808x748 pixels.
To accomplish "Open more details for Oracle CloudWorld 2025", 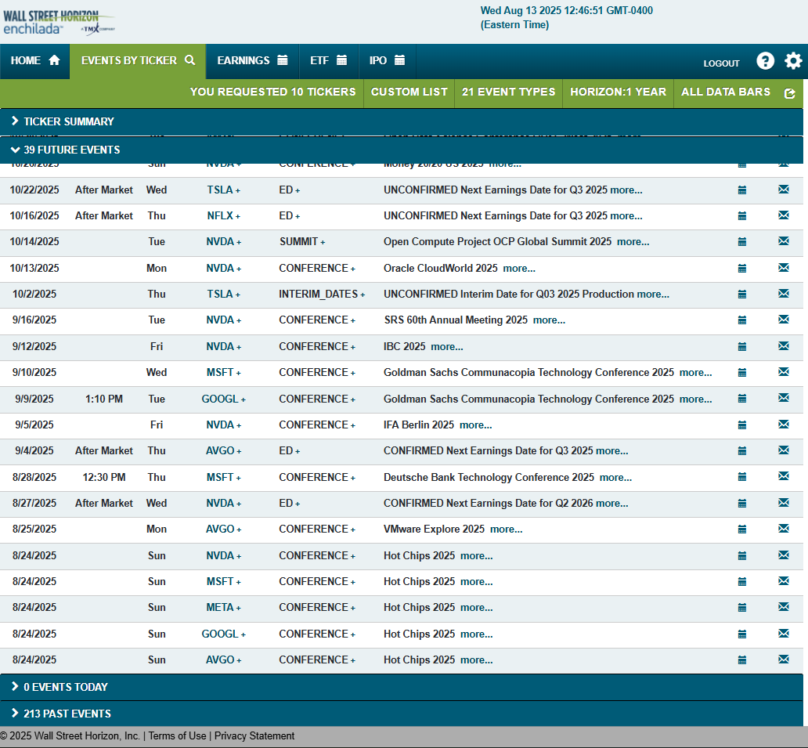I will 519,269.
